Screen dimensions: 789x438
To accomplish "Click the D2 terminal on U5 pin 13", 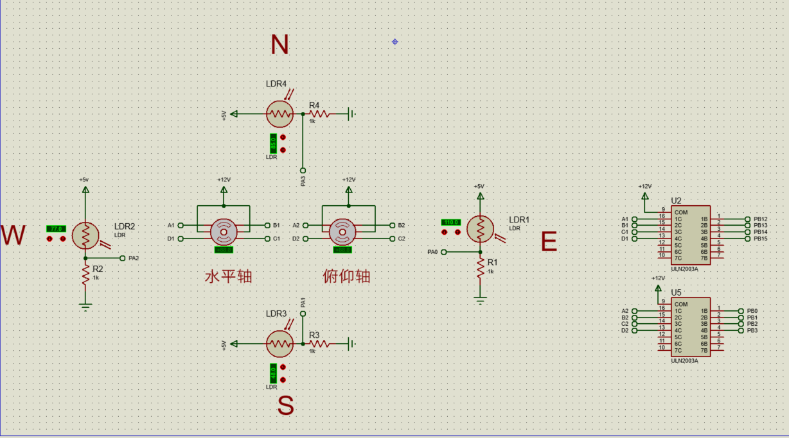I will point(634,330).
